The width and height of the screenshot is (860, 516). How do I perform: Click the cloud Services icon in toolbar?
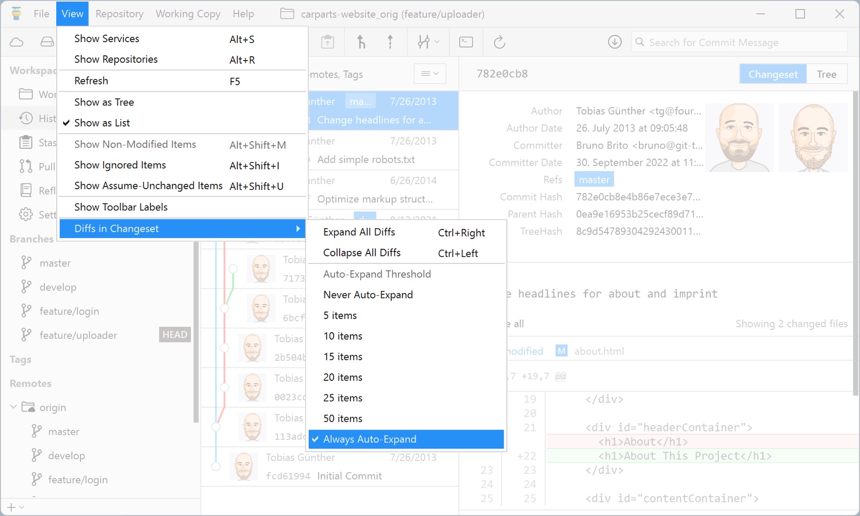tap(17, 42)
